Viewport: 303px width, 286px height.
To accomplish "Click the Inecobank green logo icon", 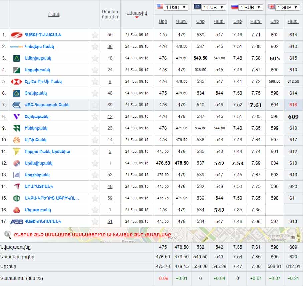I will point(16,128).
